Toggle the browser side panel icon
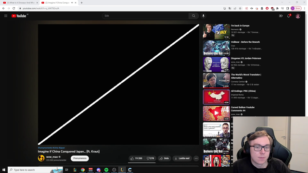The image size is (308, 173). (287, 8)
